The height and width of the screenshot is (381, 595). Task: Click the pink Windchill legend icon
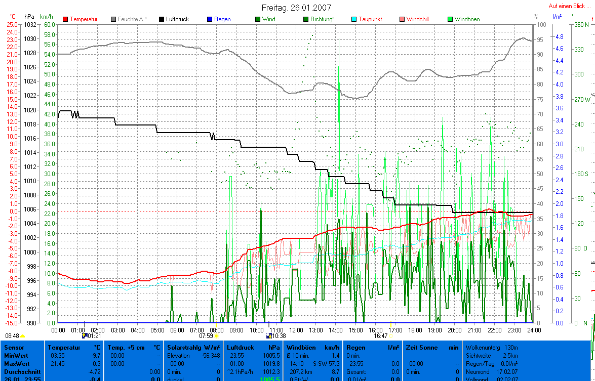click(402, 19)
